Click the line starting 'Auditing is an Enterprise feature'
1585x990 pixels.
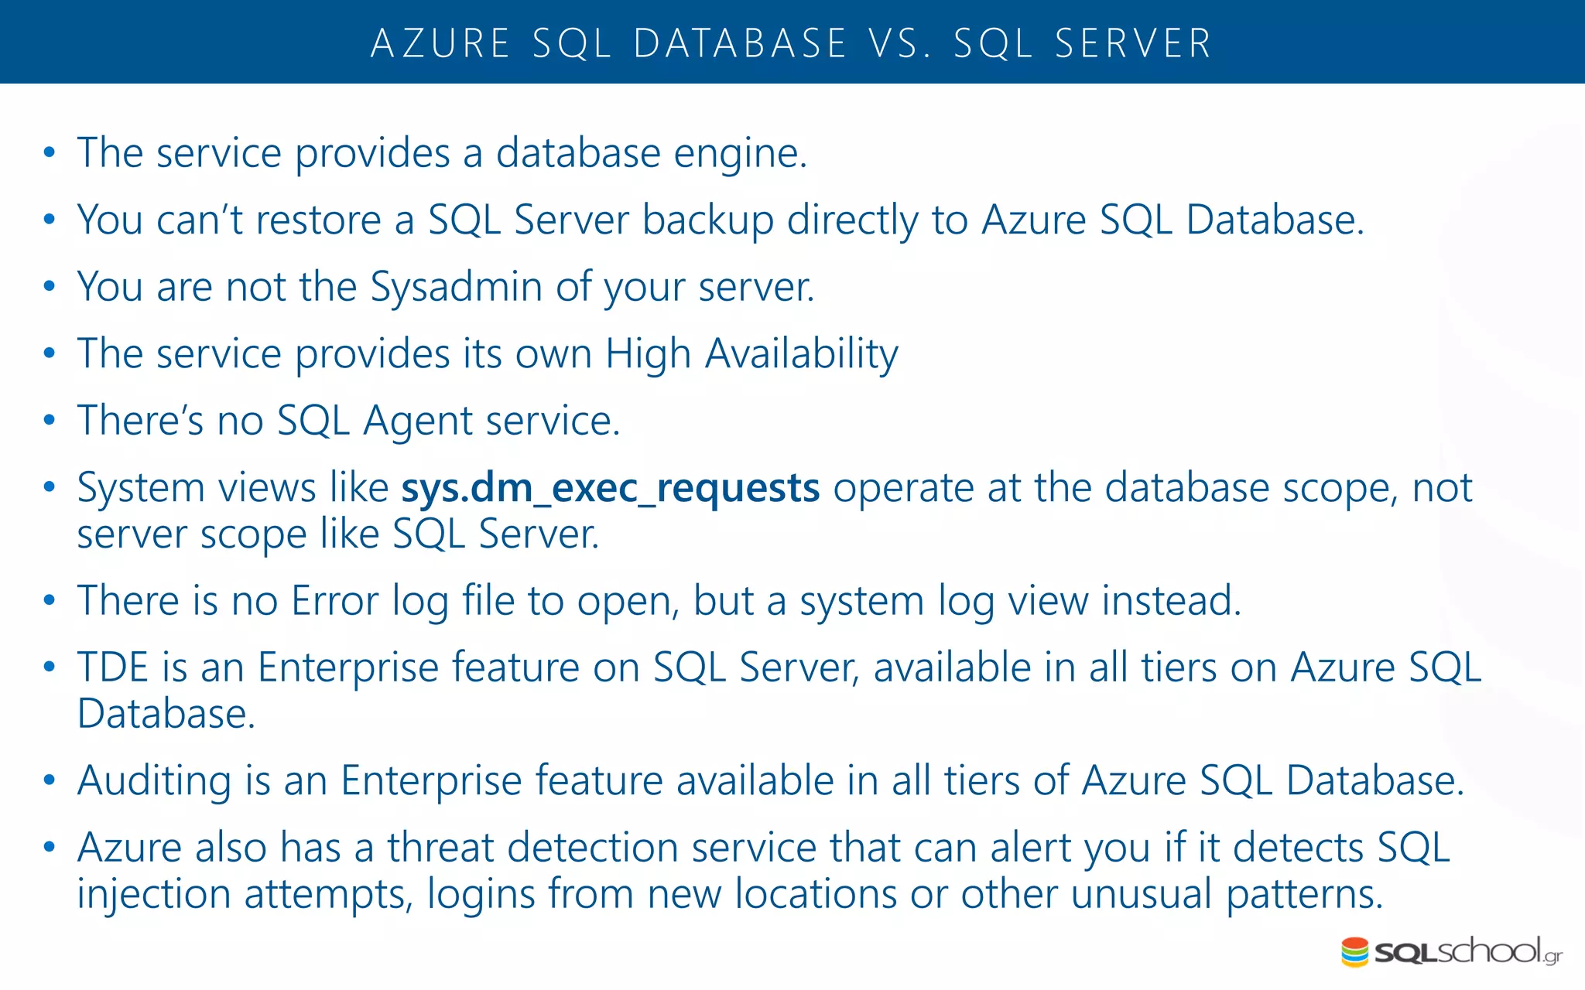click(x=770, y=780)
